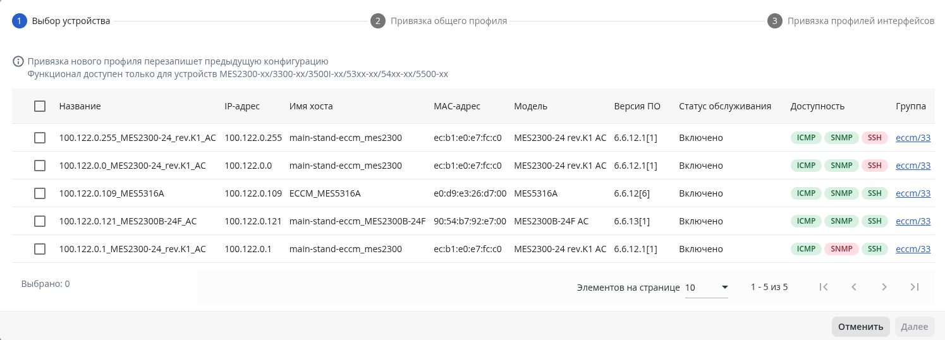
Task: Tick checkbox for 100.122.0.0_MES2300-24_rev.K1_AC
Action: (x=40, y=166)
